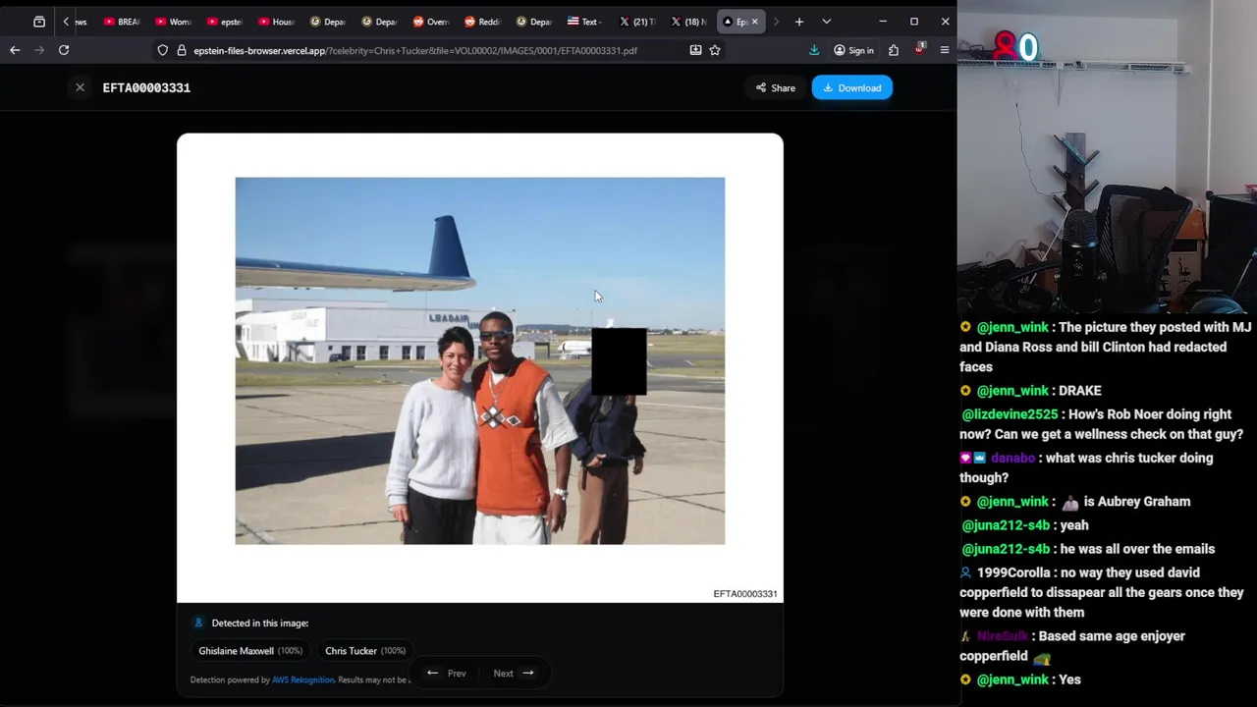Switch to the X tab showing (21)

[x=636, y=22]
